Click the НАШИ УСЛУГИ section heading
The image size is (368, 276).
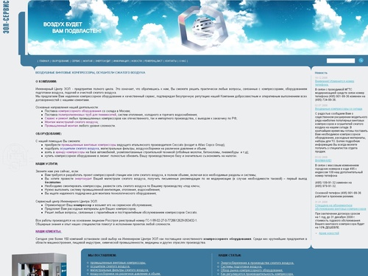point(46,163)
